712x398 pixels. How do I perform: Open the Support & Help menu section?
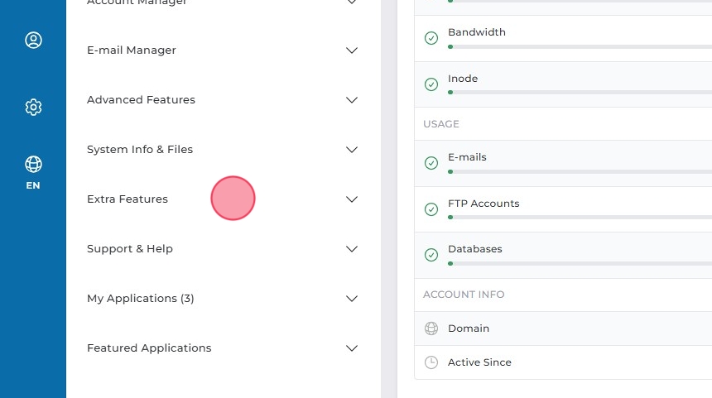130,249
